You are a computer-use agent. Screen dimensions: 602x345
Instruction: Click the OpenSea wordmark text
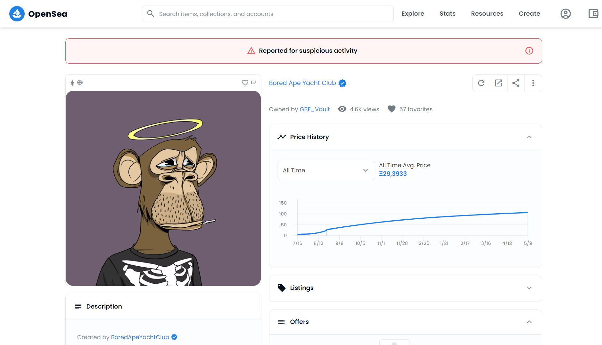[x=48, y=14]
